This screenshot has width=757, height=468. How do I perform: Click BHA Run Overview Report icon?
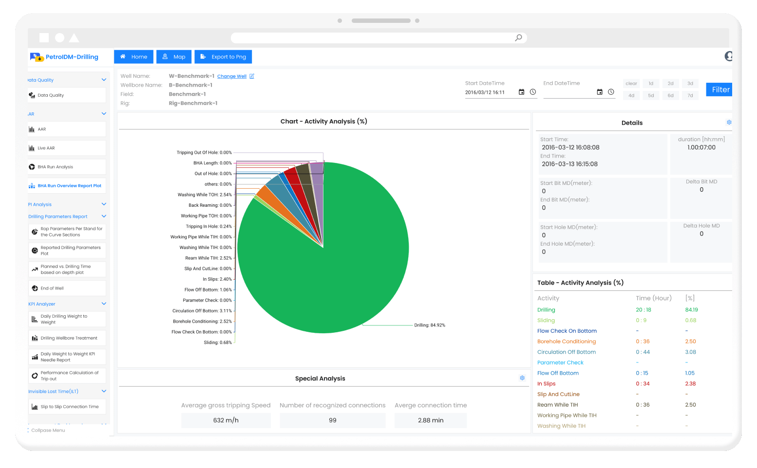(x=32, y=186)
